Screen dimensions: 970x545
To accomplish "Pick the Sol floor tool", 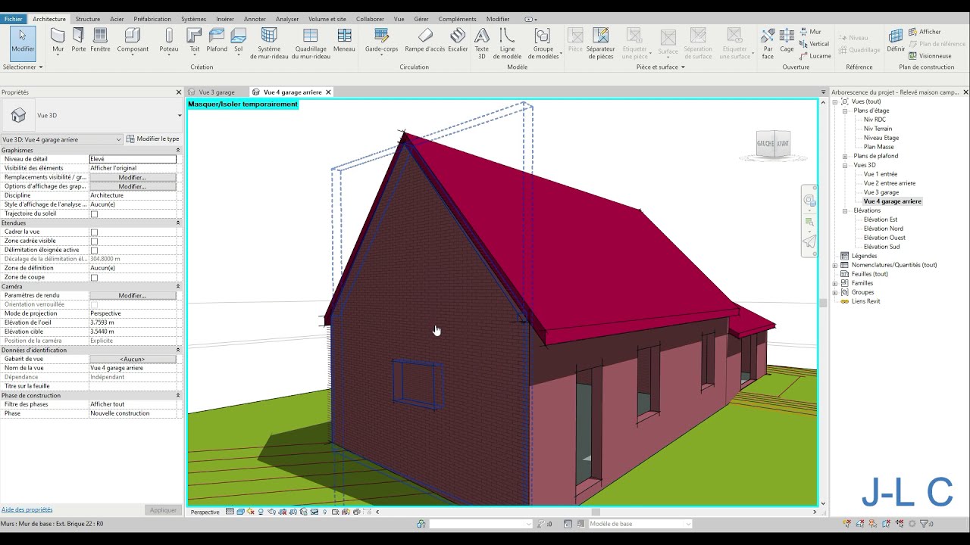I will click(239, 41).
